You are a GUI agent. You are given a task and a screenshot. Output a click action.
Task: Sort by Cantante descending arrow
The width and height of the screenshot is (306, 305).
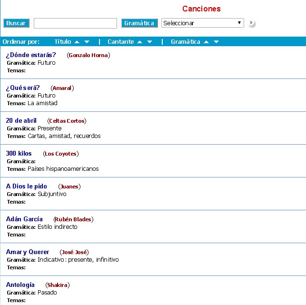click(x=149, y=42)
